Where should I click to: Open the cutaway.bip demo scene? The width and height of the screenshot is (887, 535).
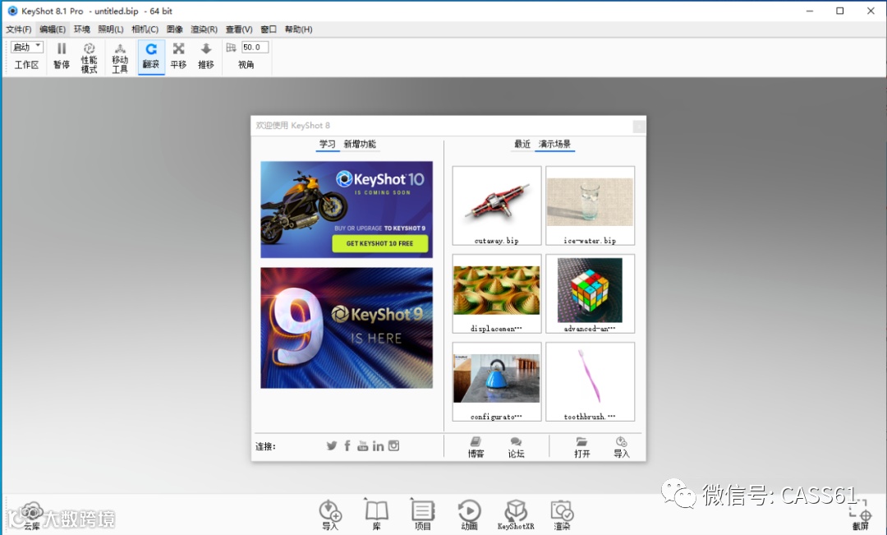(x=497, y=205)
